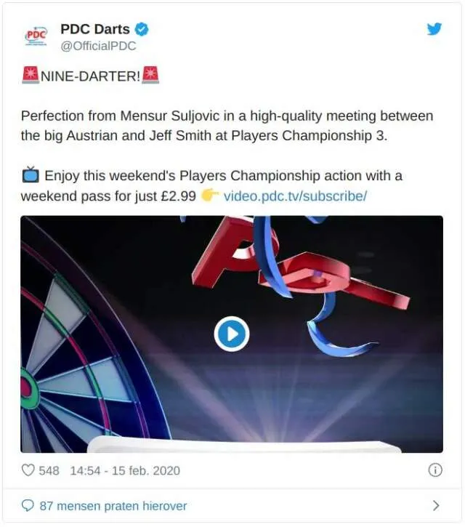465x527 pixels.
Task: Open the '87 mensen praten hierover' link
Action: tap(113, 505)
